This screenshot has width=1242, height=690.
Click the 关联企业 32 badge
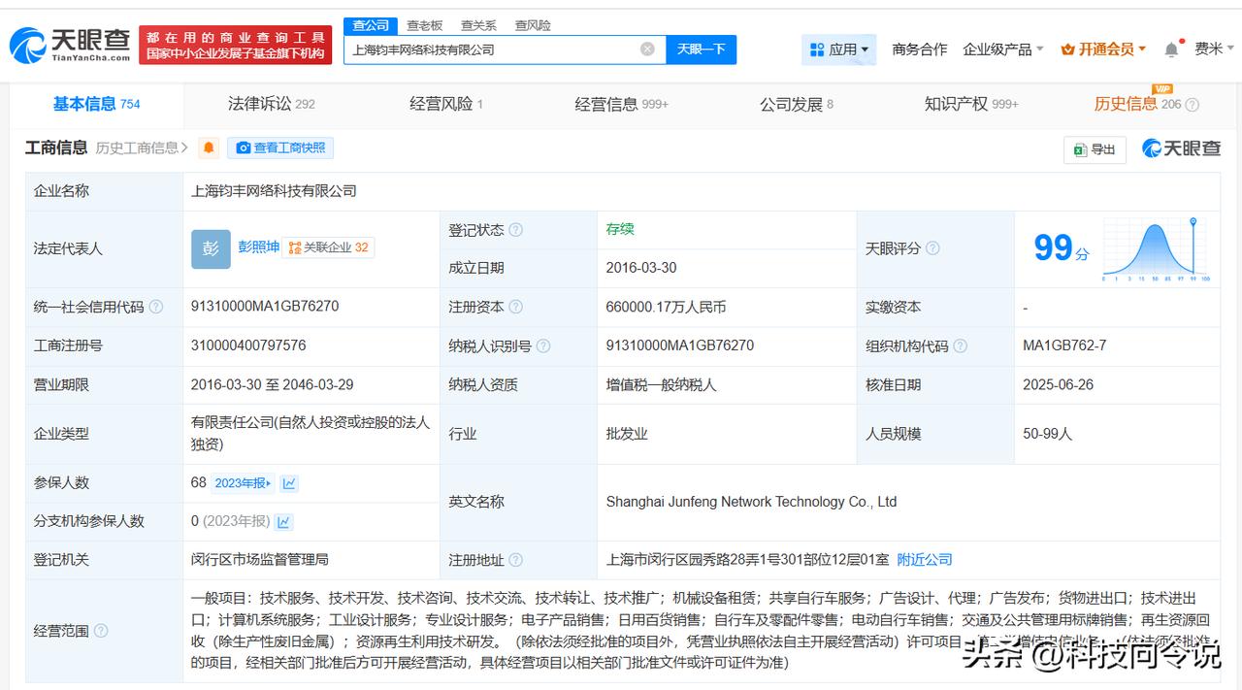(x=328, y=247)
